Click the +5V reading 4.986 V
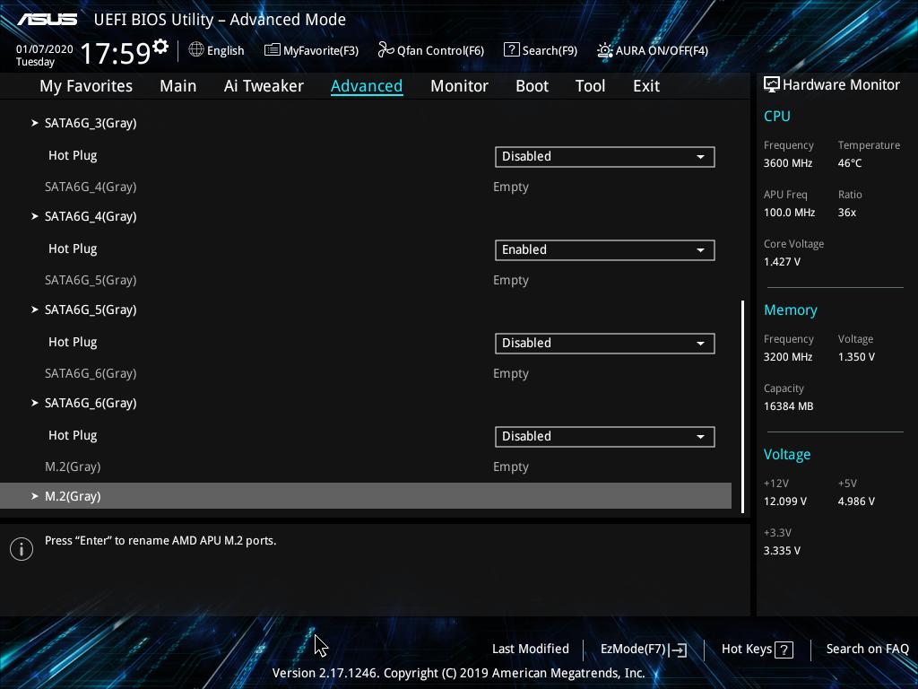The width and height of the screenshot is (918, 689). pos(856,501)
